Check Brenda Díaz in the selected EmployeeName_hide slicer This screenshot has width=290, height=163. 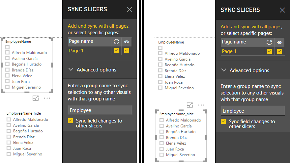[x=161, y=138]
